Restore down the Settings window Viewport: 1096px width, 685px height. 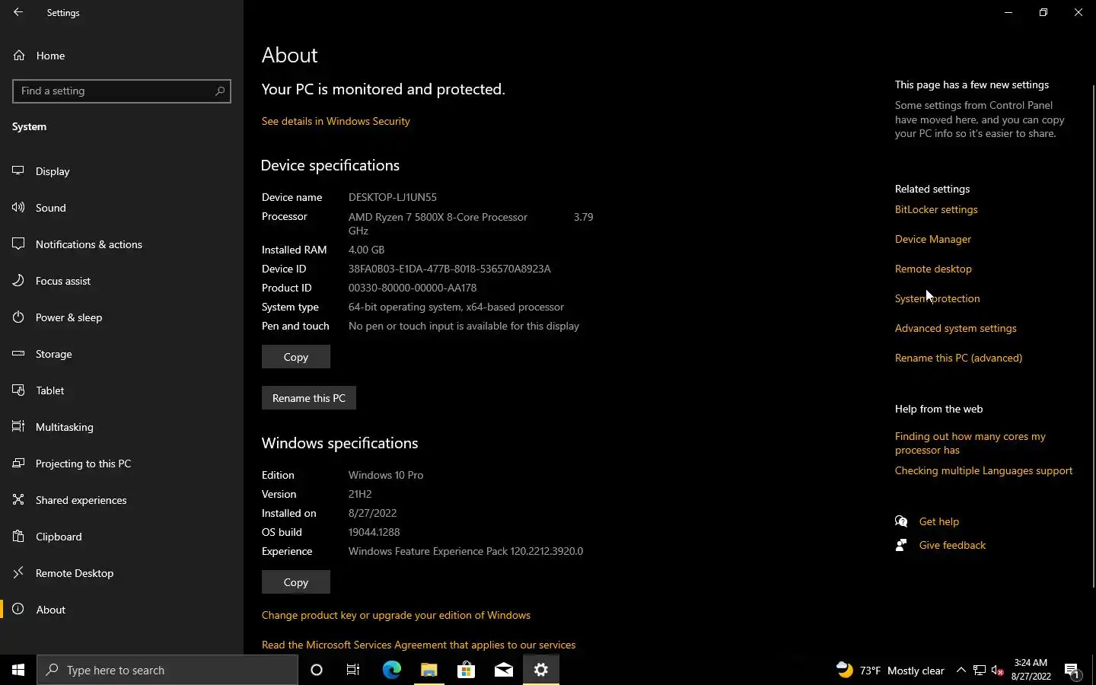[x=1043, y=12]
